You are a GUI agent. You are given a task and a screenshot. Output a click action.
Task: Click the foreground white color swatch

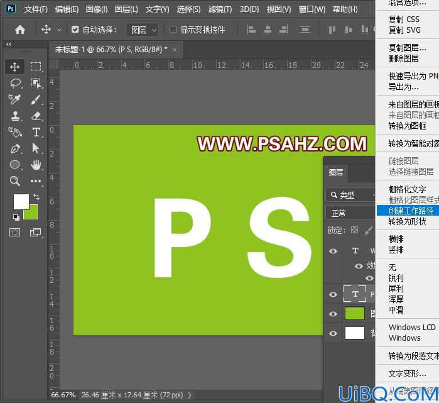(21, 201)
